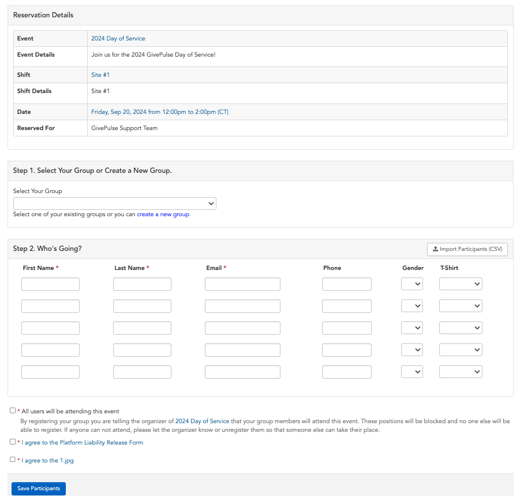The image size is (524, 496).
Task: Focus the Last Name field in the second participant row
Action: 142,306
